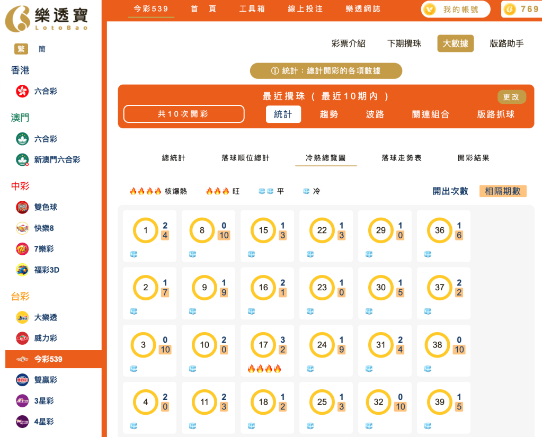Image resolution: width=542 pixels, height=437 pixels.
Task: Switch to the 版路助手 tab
Action: point(507,43)
